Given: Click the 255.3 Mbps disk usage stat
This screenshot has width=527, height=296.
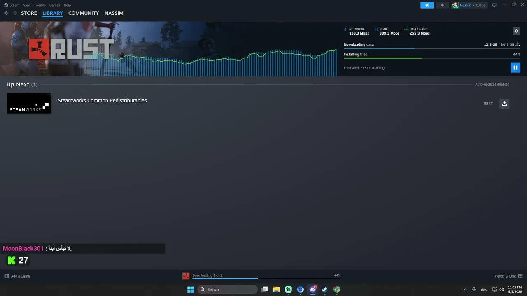Looking at the screenshot, I should point(420,33).
